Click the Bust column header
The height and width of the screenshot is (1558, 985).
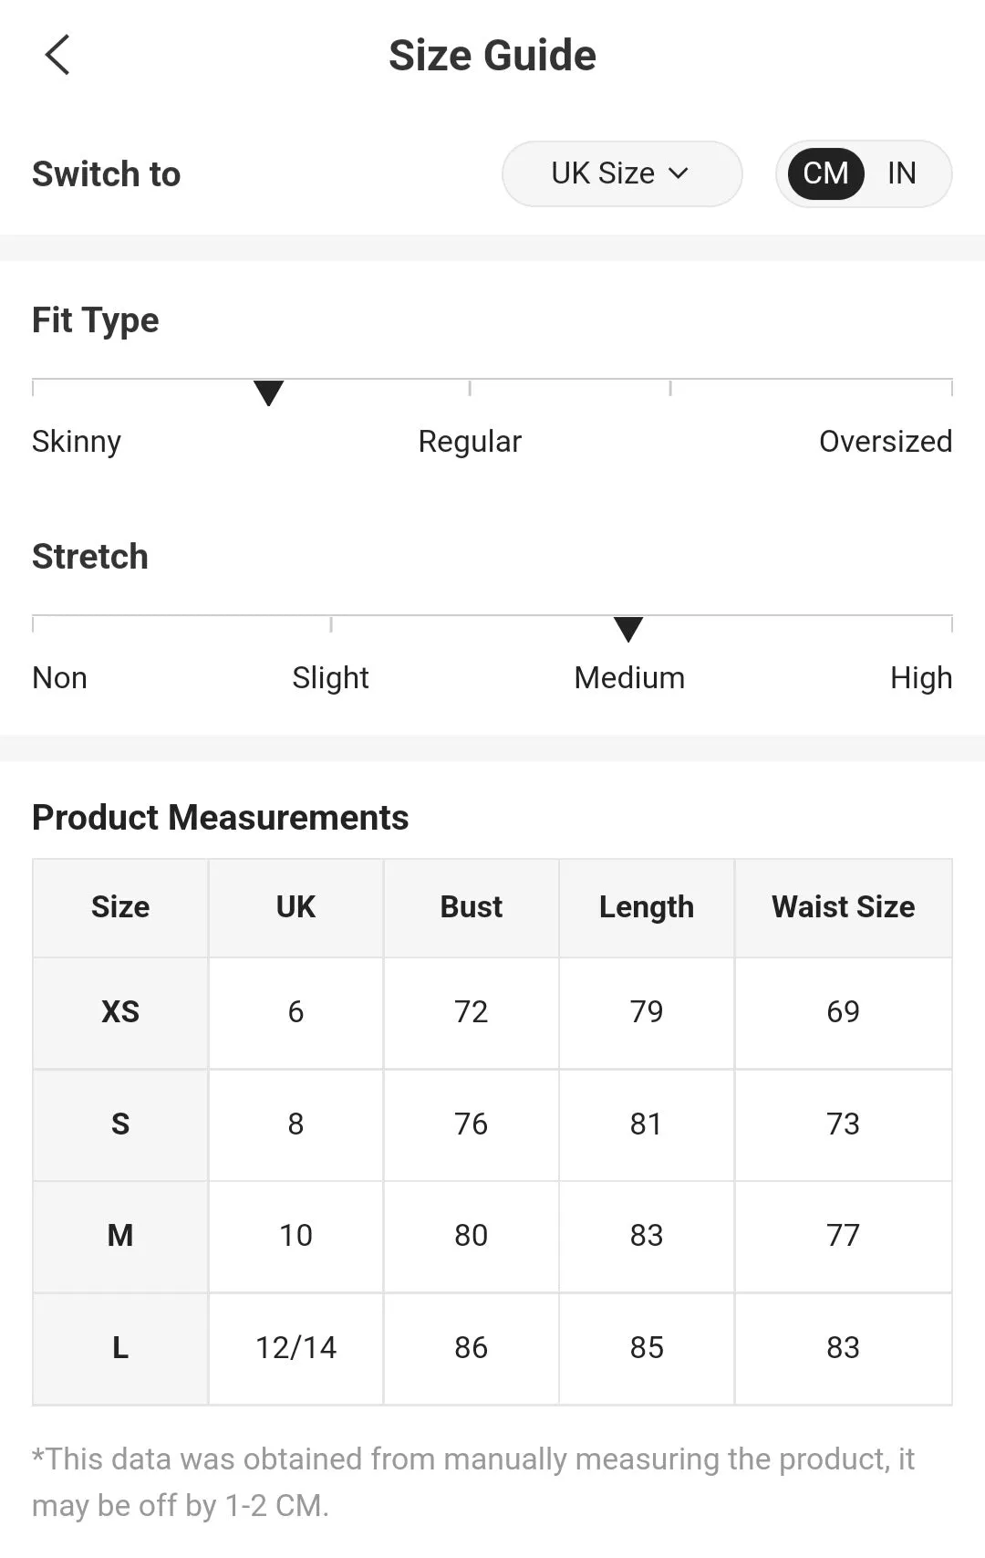coord(472,907)
